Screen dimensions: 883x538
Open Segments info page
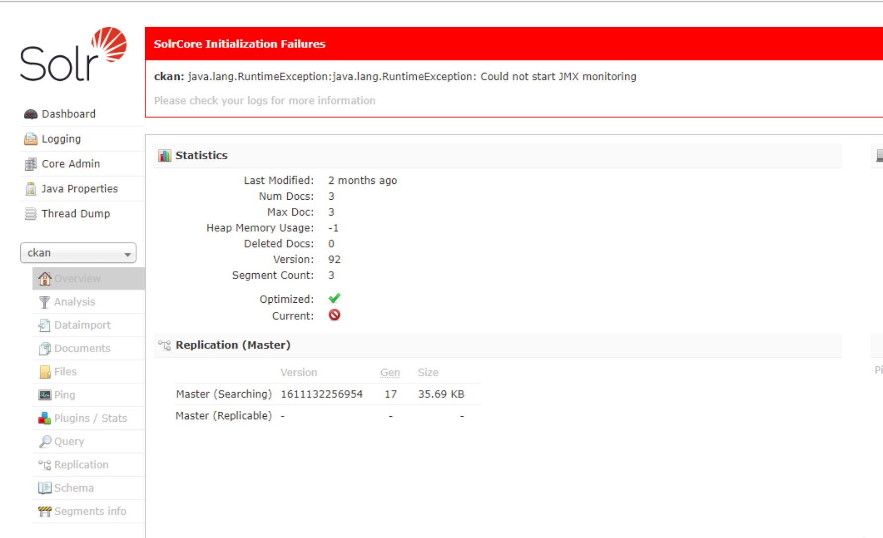tap(90, 511)
